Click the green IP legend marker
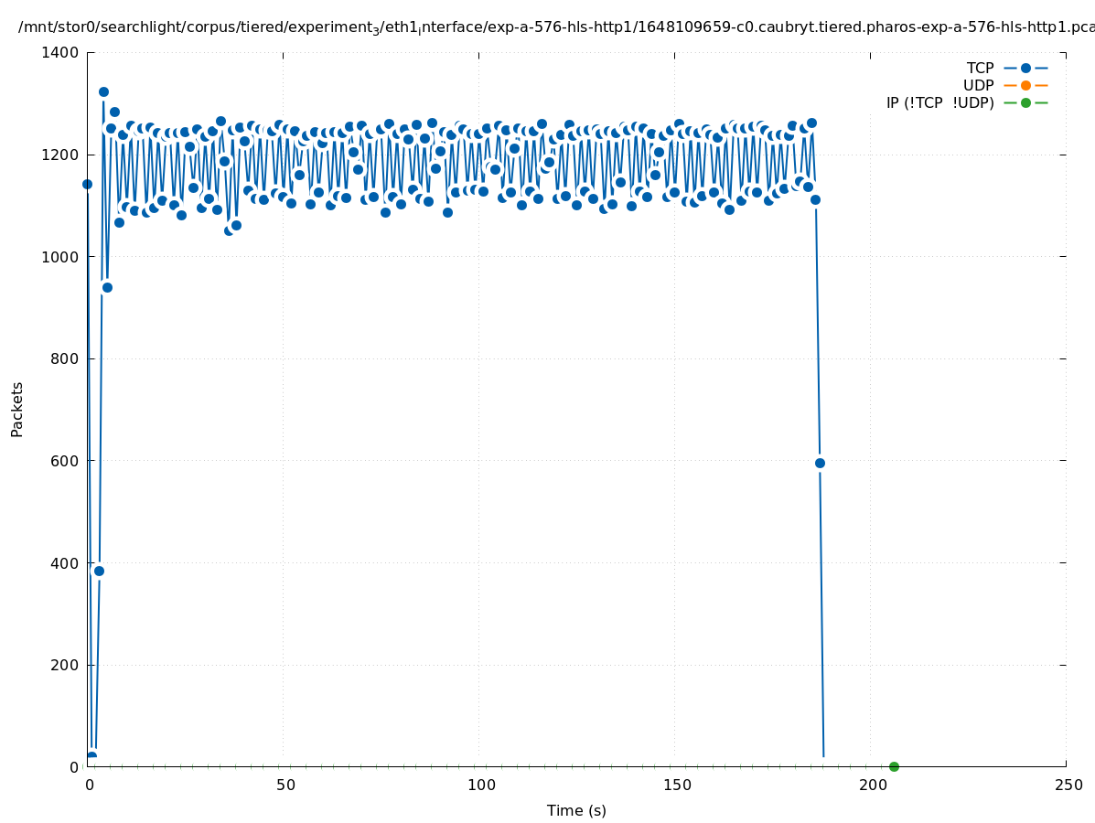Screen dimensions: 1095x823 tap(1025, 103)
